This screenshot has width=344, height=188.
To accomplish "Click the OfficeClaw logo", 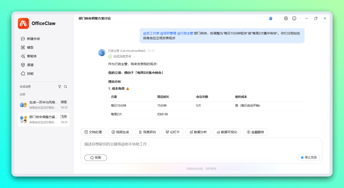I will [x=23, y=23].
